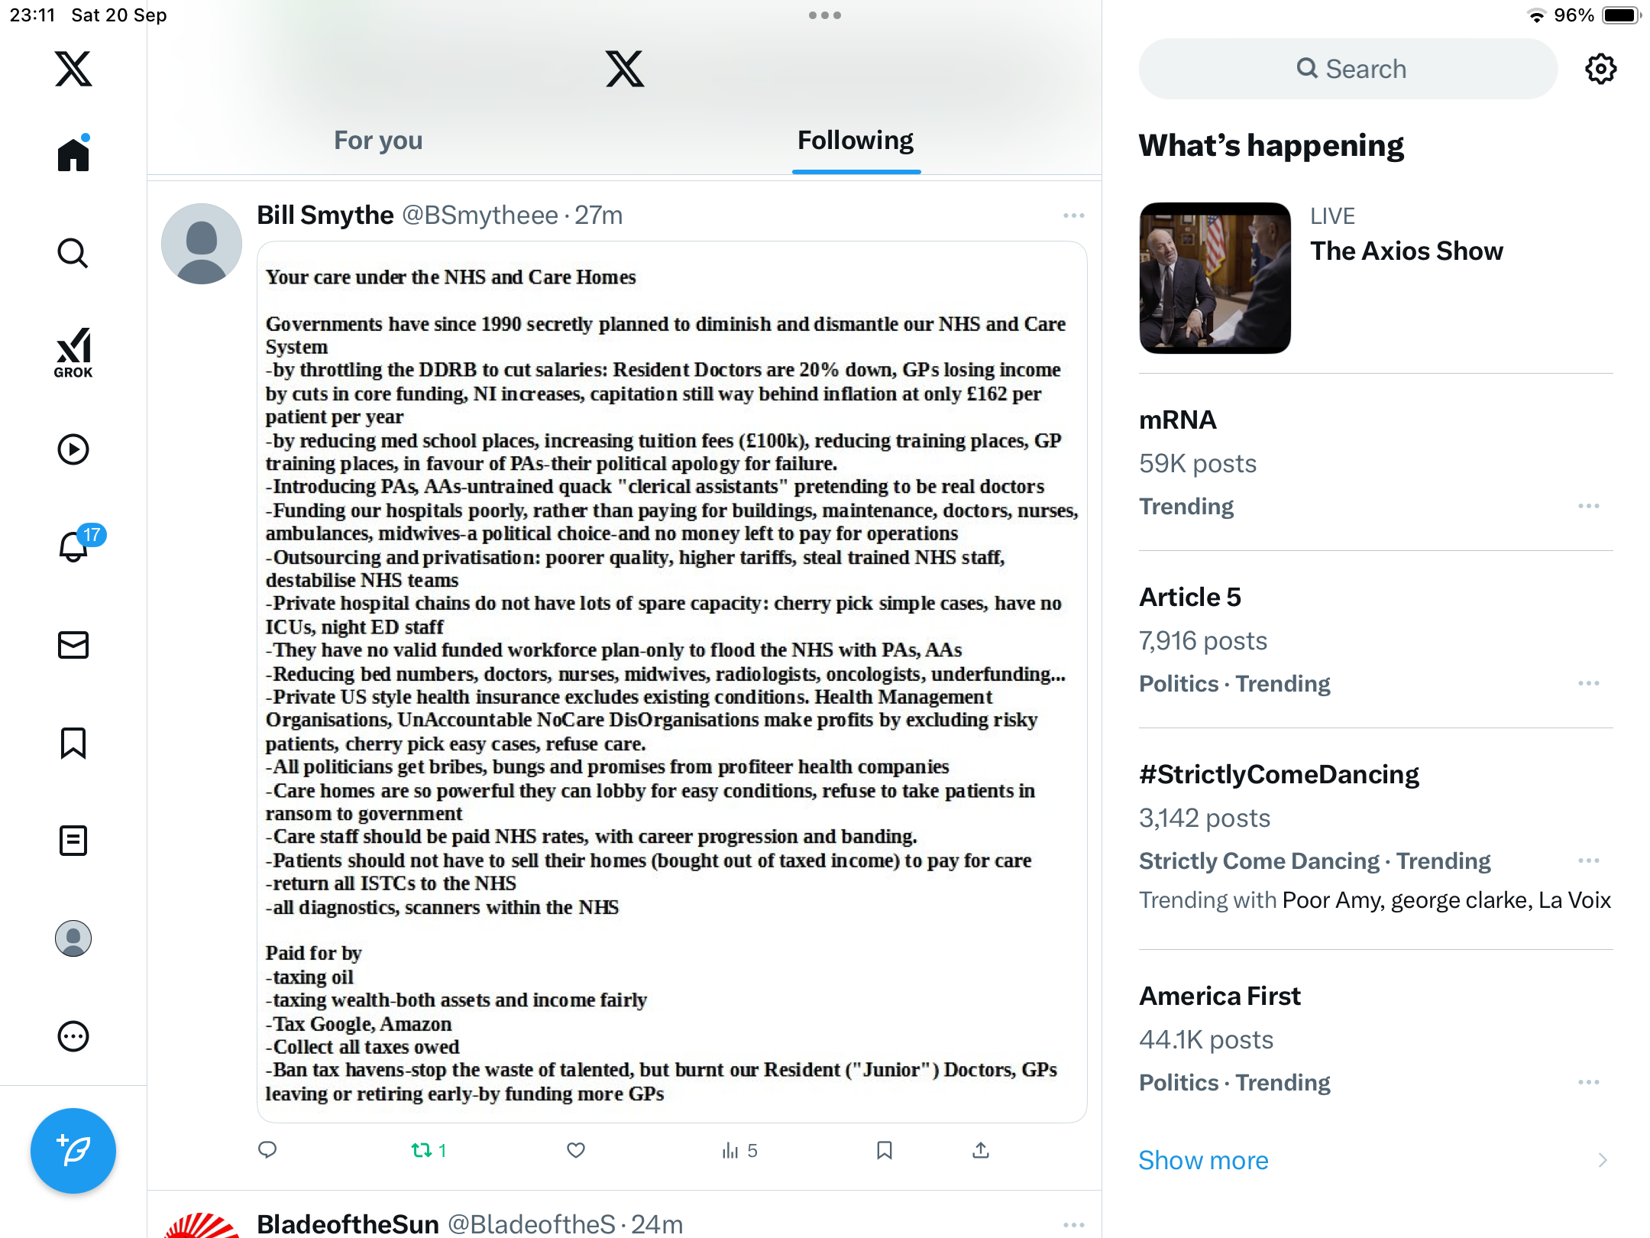Click the Search input field
The image size is (1650, 1238).
[1348, 69]
